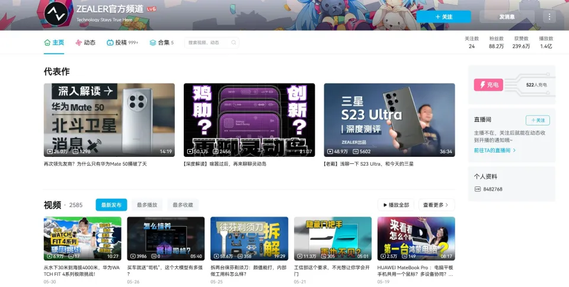The width and height of the screenshot is (569, 287).
Task: Focus the 搜索视频、动态 search field
Action: (207, 43)
